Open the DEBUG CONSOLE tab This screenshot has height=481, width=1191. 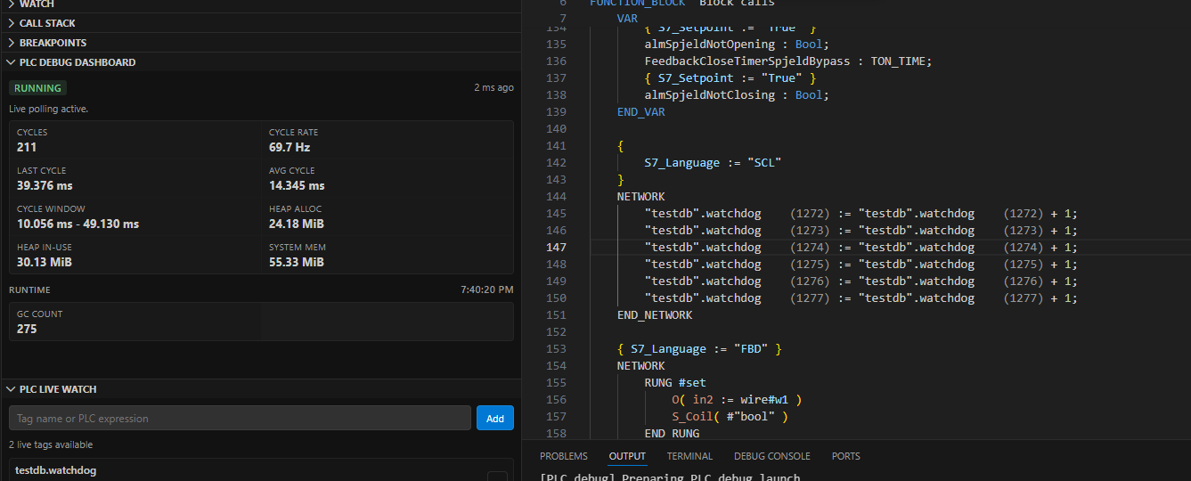[x=772, y=456]
